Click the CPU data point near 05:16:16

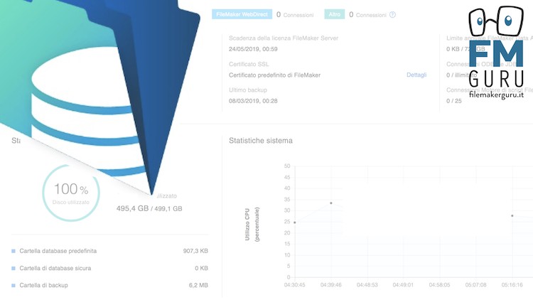pos(512,215)
